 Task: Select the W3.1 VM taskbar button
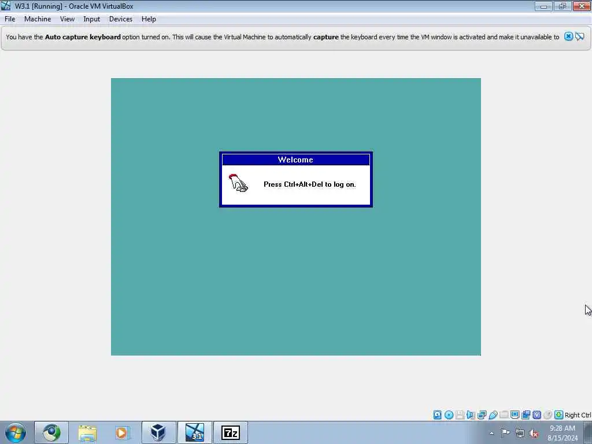pos(195,432)
